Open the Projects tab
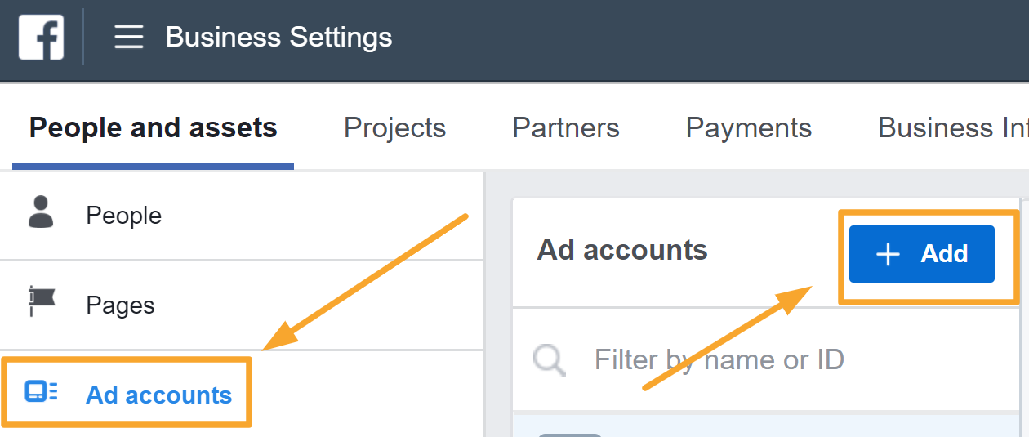1029x437 pixels. coord(394,128)
